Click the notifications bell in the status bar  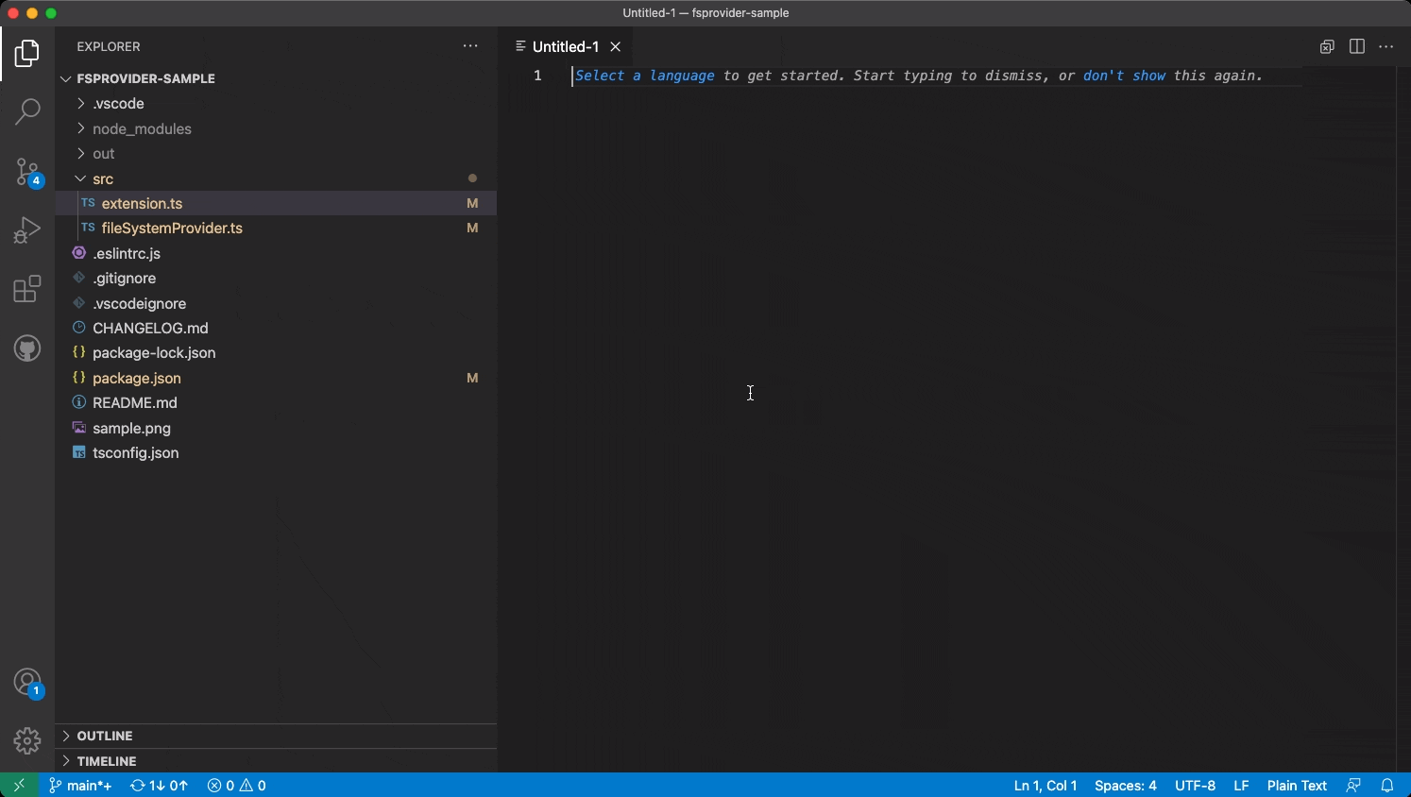tap(1387, 785)
